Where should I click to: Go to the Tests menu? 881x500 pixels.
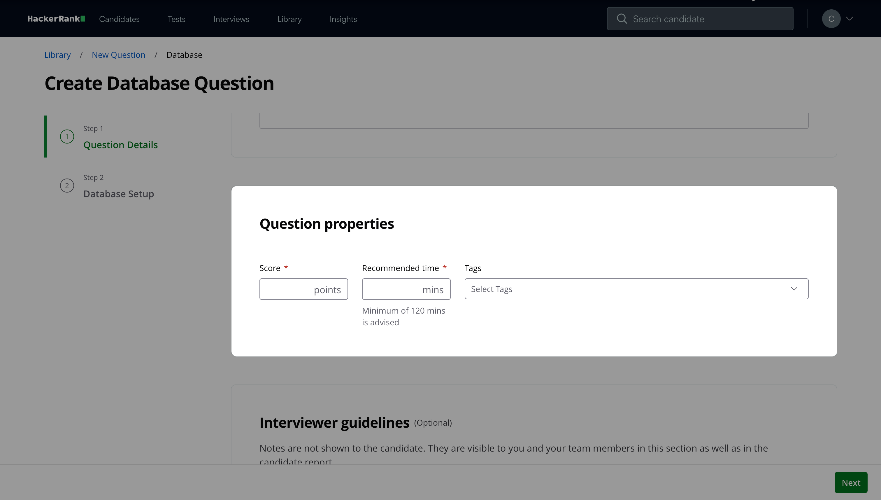tap(176, 19)
